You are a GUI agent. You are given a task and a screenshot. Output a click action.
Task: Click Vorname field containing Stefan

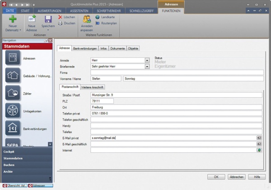[x=106, y=79]
